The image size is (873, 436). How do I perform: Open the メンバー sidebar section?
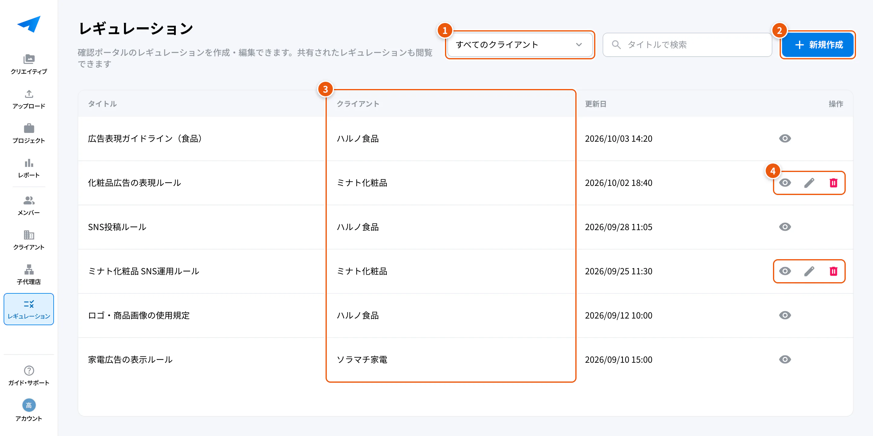pyautogui.click(x=29, y=206)
